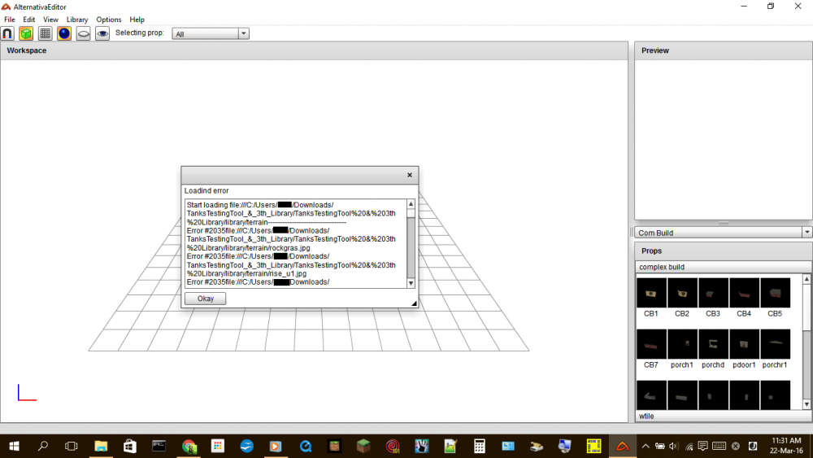
Task: Select the CB1 prop thumbnail
Action: 651,293
